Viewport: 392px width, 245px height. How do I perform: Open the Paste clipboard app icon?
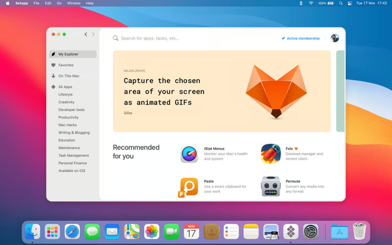[x=188, y=187]
